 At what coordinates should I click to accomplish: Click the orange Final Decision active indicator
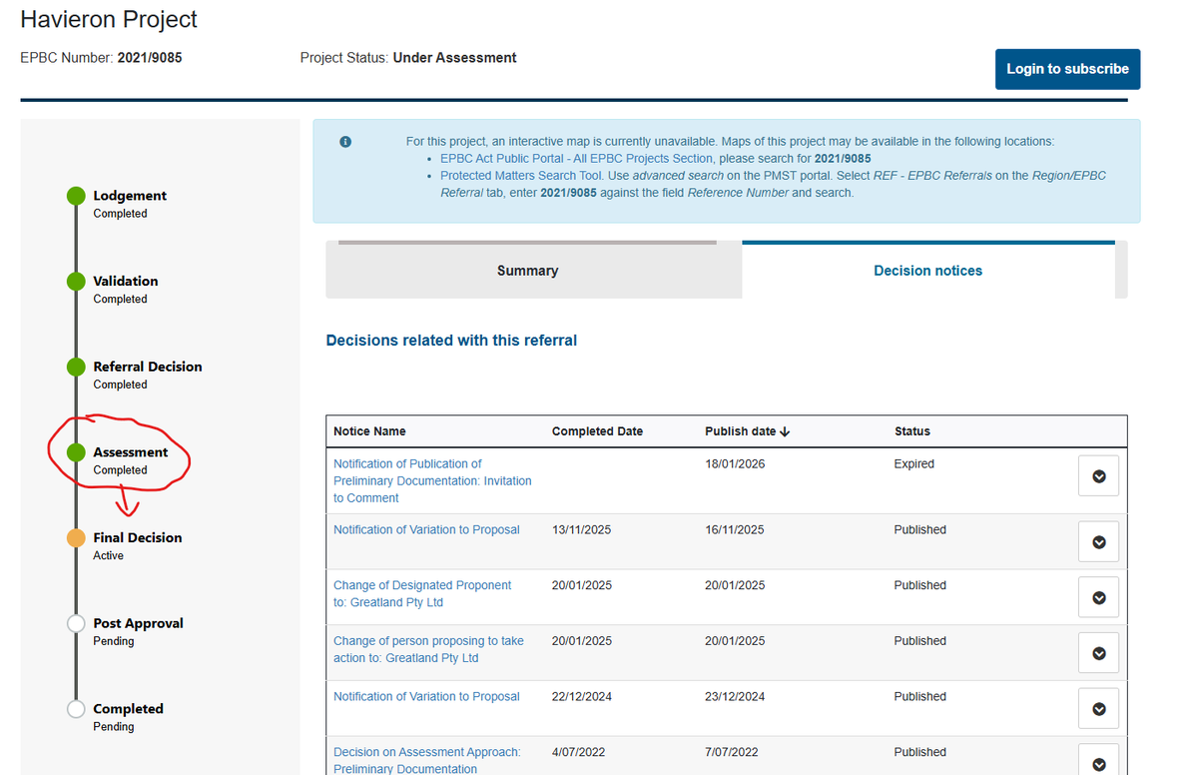pyautogui.click(x=76, y=537)
